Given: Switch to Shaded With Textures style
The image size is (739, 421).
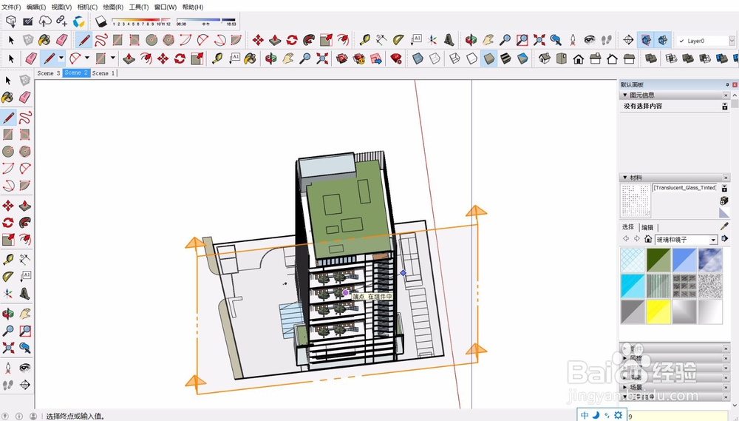Looking at the screenshot, I should pos(505,58).
